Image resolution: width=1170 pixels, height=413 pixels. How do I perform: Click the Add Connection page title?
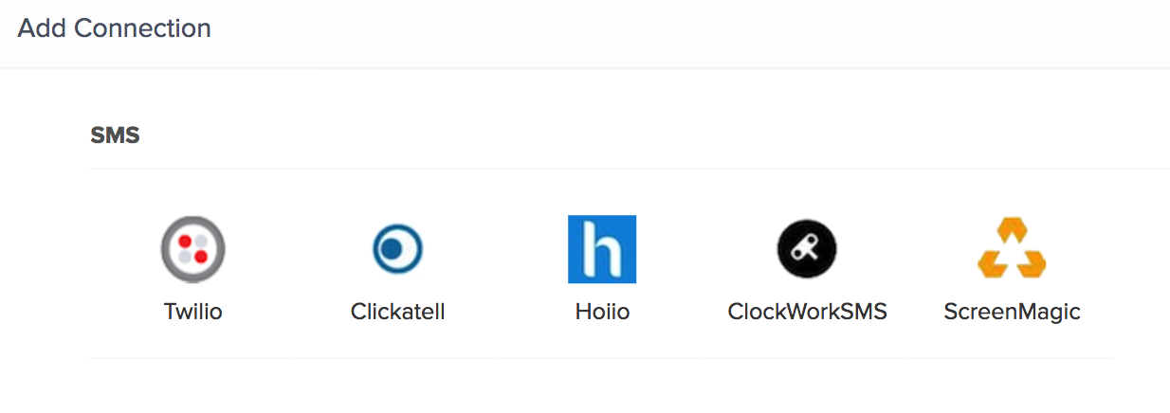114,28
